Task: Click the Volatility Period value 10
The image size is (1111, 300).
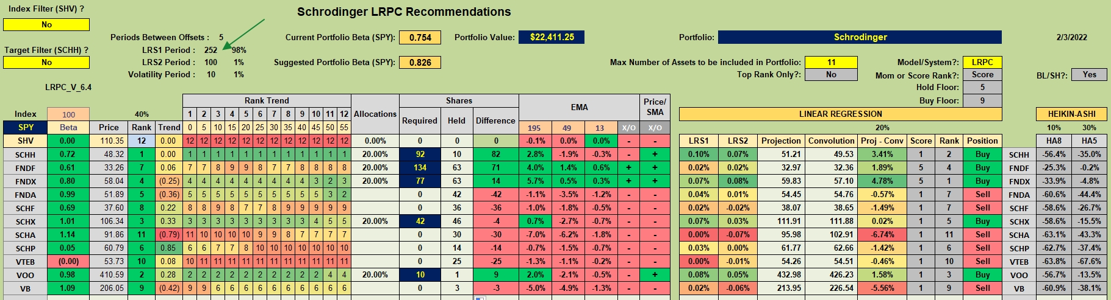Action: click(210, 74)
